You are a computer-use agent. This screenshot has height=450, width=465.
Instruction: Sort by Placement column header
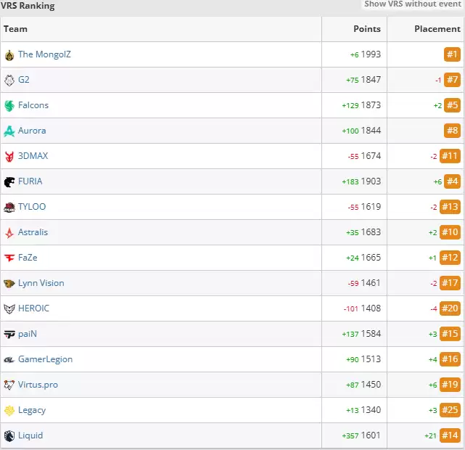[x=437, y=30]
